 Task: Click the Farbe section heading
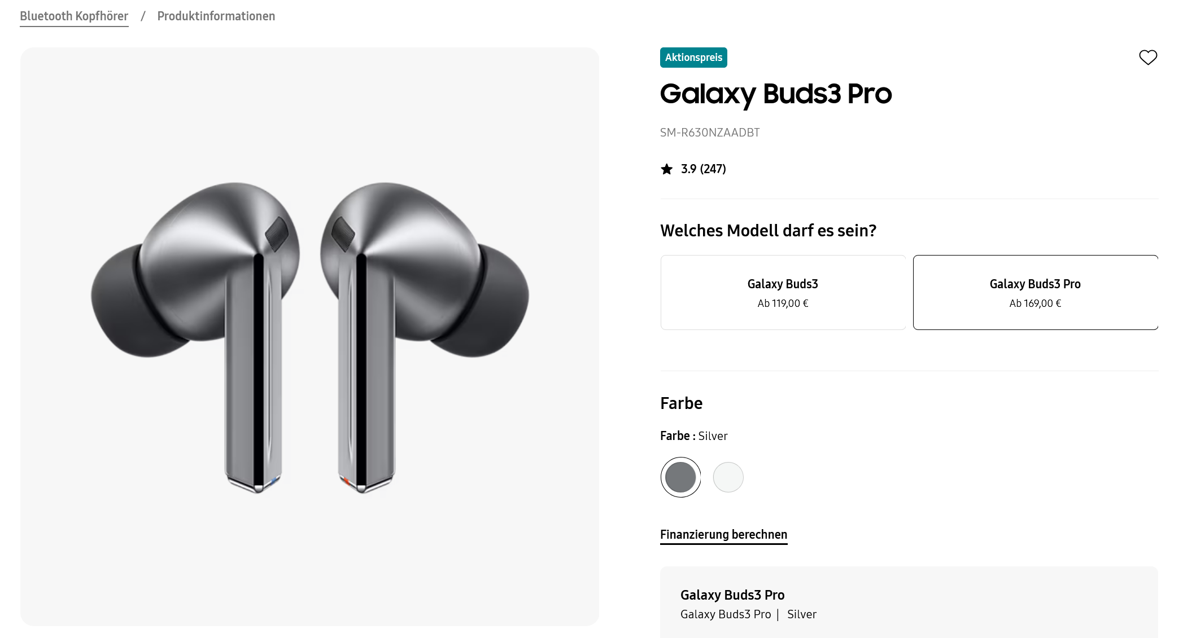coord(681,403)
